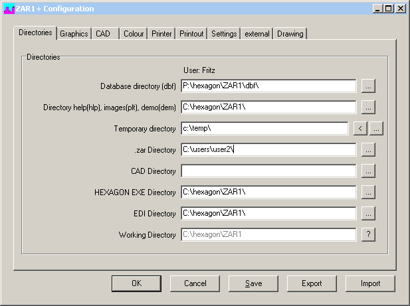Screen dimensions: 410x306
Task: Click the empty CAD Directory field
Action: pyautogui.click(x=268, y=171)
